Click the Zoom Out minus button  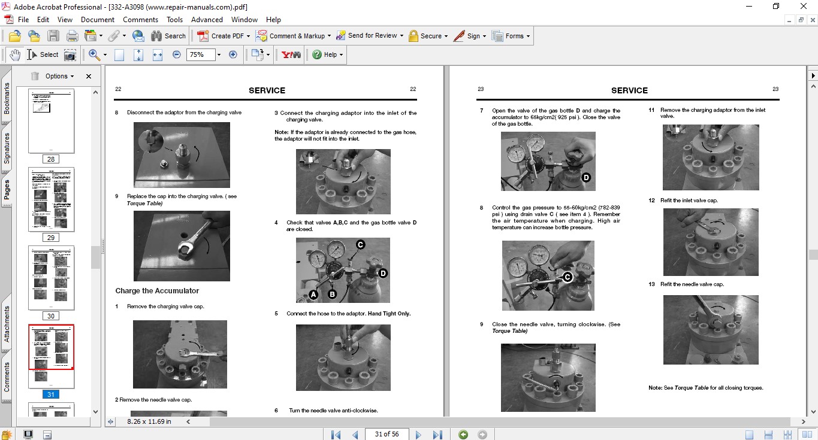[x=177, y=54]
